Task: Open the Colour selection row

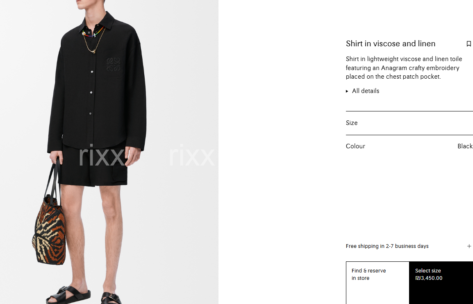Action: 409,146
